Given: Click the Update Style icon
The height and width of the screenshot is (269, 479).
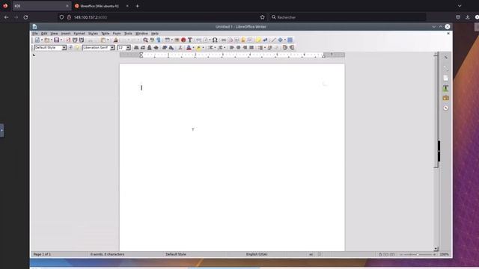Looking at the screenshot, I should 70,48.
